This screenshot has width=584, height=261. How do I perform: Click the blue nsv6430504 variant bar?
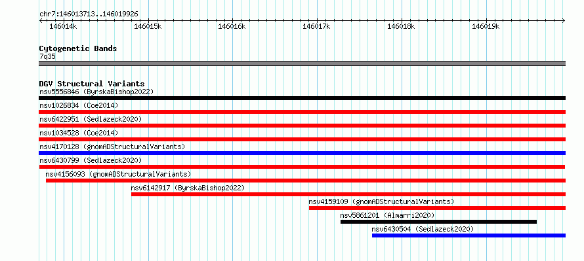469,235
